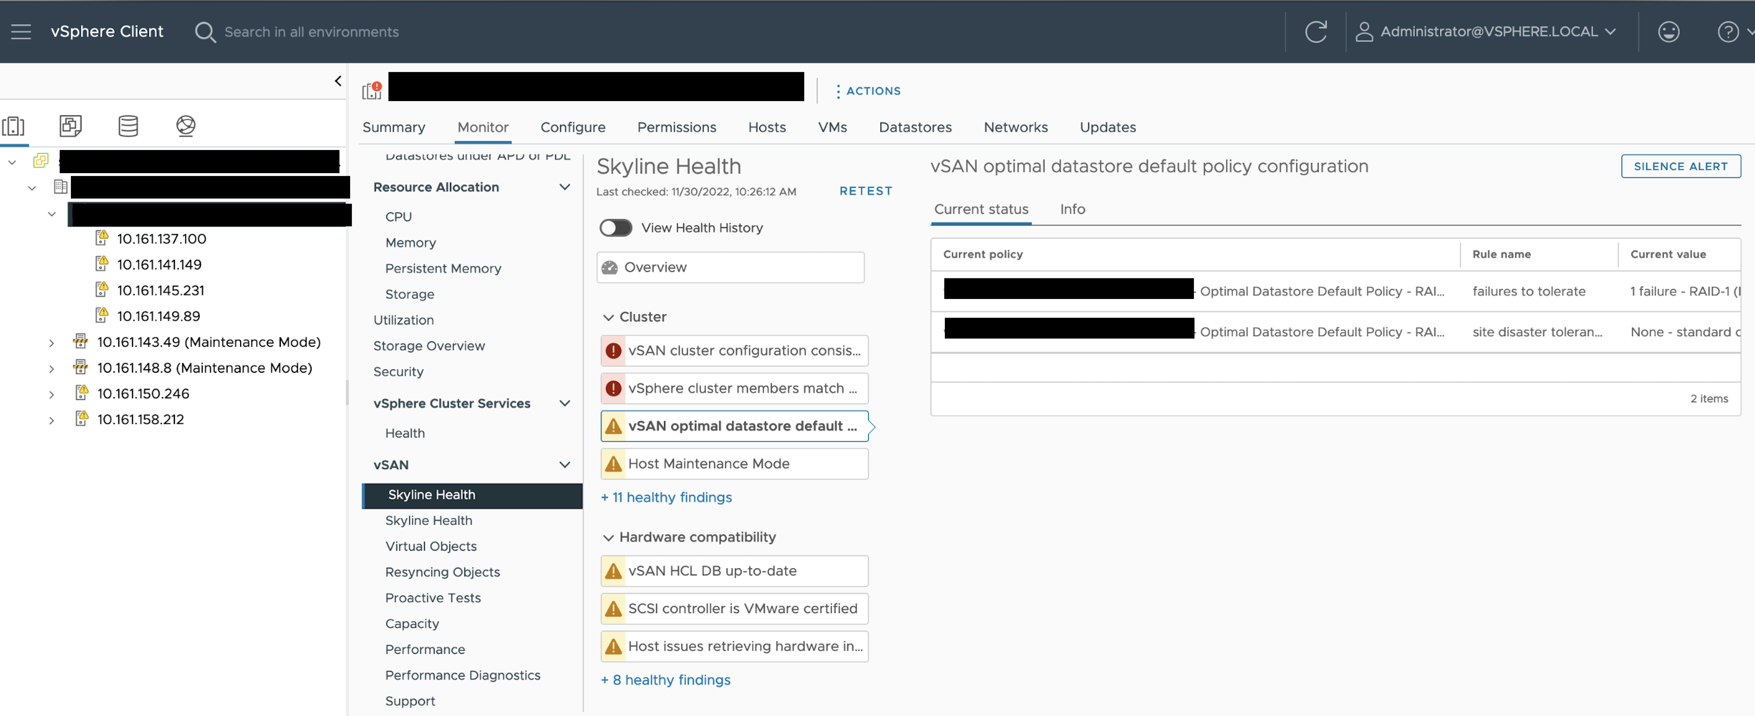The width and height of the screenshot is (1755, 716).
Task: Click warning icon on Host Maintenance Mode
Action: 613,464
